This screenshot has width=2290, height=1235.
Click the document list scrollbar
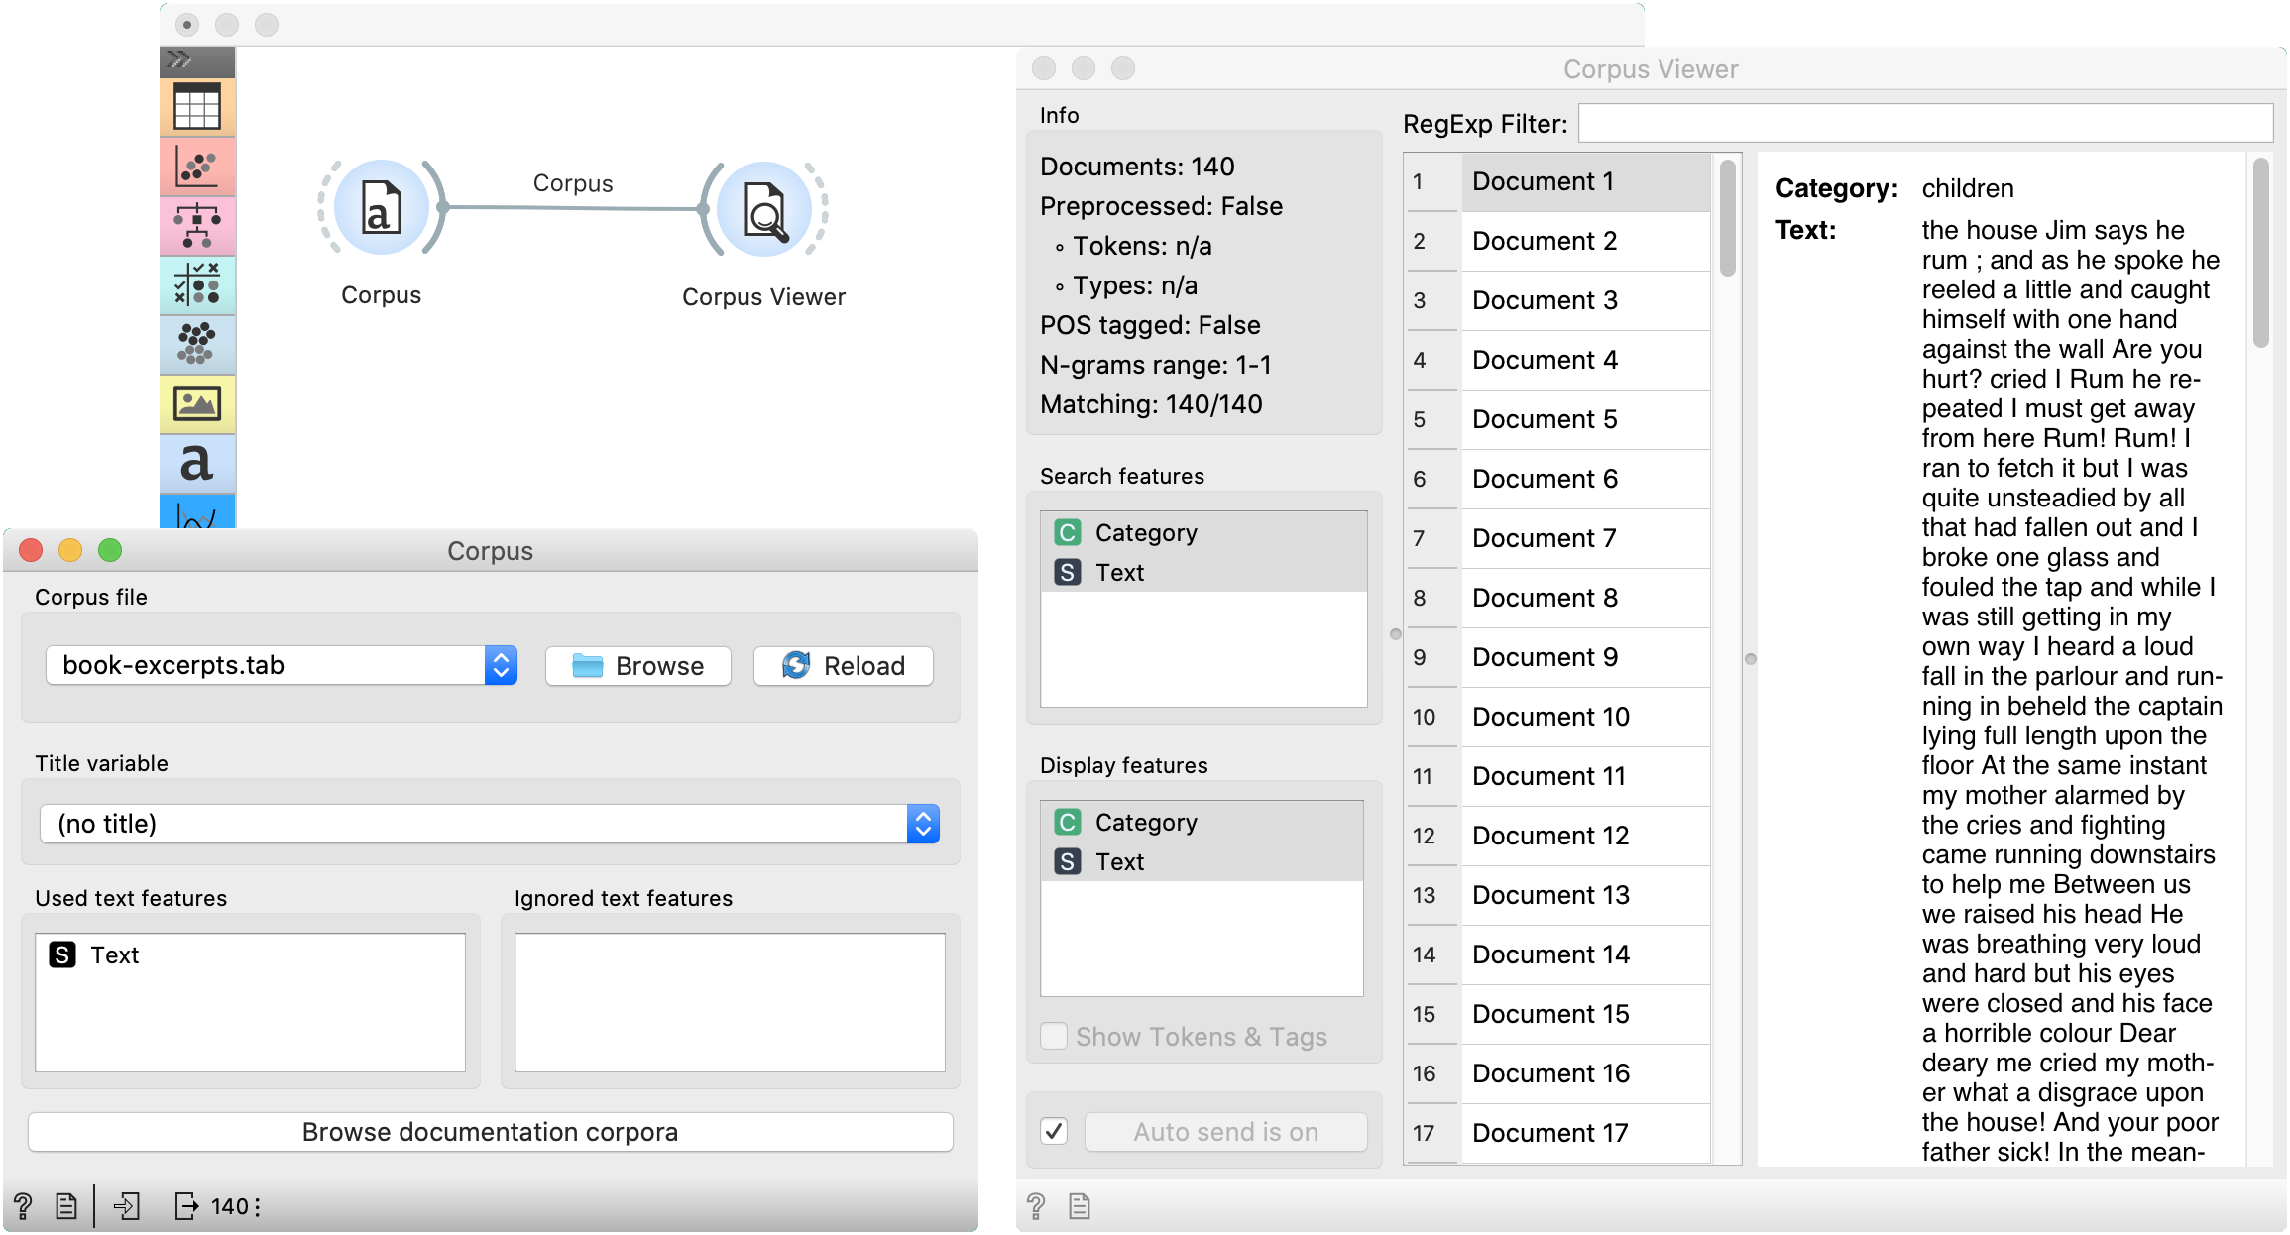coord(1727,218)
